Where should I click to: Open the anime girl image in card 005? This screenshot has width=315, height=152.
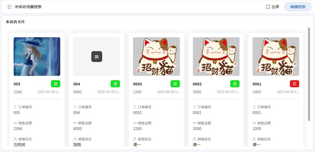pyautogui.click(x=37, y=57)
